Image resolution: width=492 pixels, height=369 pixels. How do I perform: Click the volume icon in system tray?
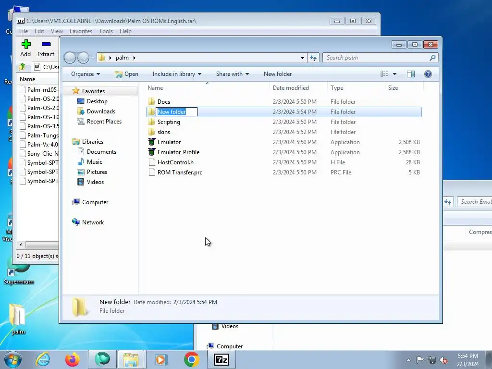click(x=443, y=360)
